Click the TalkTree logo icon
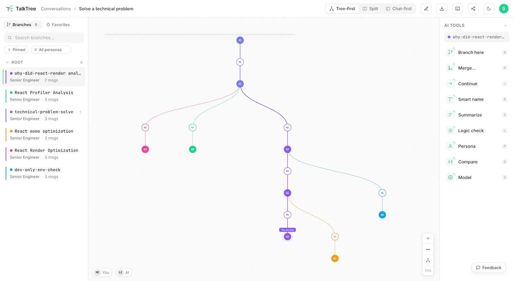The height and width of the screenshot is (281, 514). (x=10, y=9)
